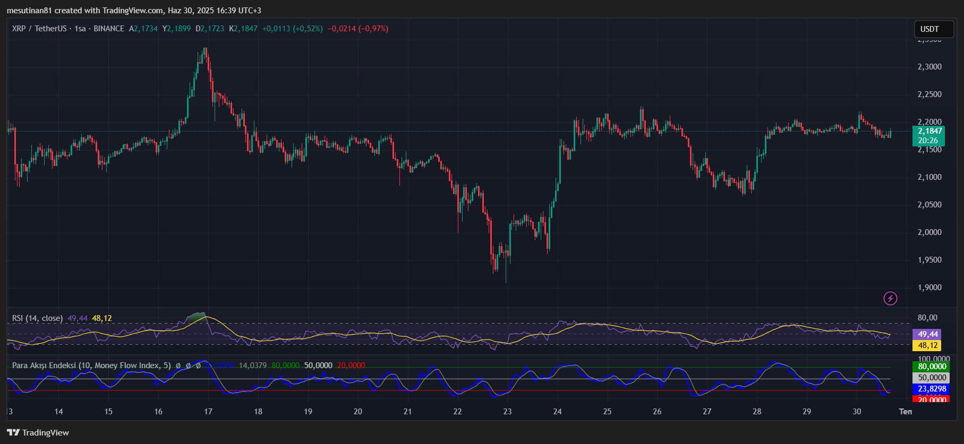
Task: Select the RSI (14, close) indicator title
Action: click(37, 318)
